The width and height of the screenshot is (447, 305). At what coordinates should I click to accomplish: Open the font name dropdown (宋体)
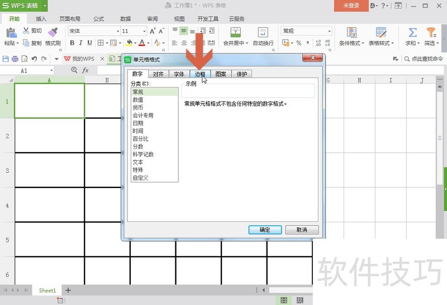[118, 31]
